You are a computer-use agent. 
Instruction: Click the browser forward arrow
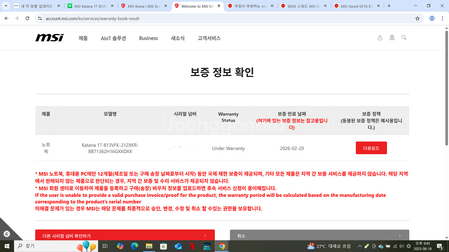pyautogui.click(x=17, y=18)
